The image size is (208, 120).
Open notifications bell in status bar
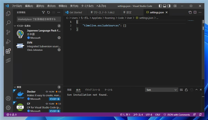pyautogui.click(x=200, y=115)
